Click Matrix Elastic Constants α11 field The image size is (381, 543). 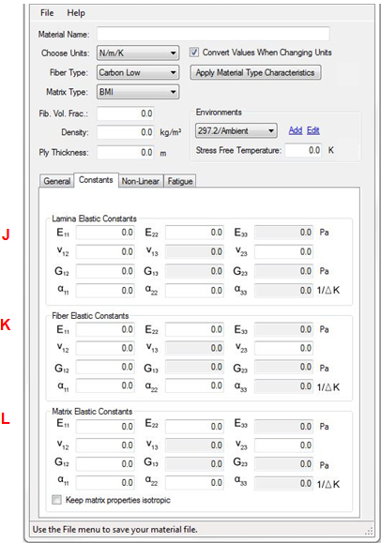point(105,483)
